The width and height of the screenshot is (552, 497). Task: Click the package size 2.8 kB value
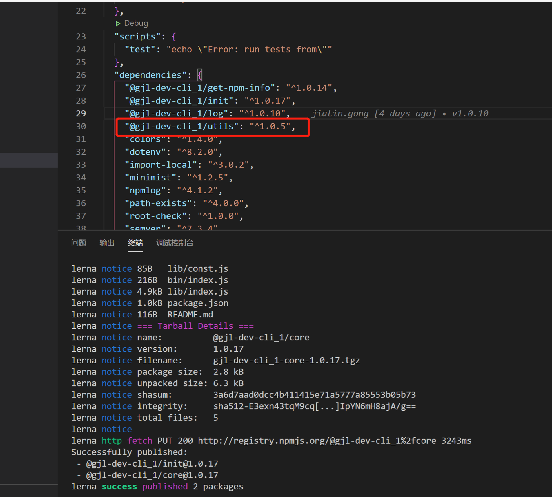(228, 372)
